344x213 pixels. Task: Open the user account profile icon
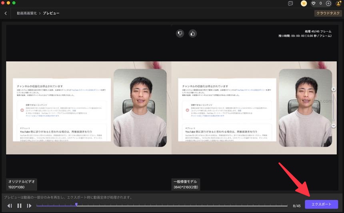(x=338, y=3)
